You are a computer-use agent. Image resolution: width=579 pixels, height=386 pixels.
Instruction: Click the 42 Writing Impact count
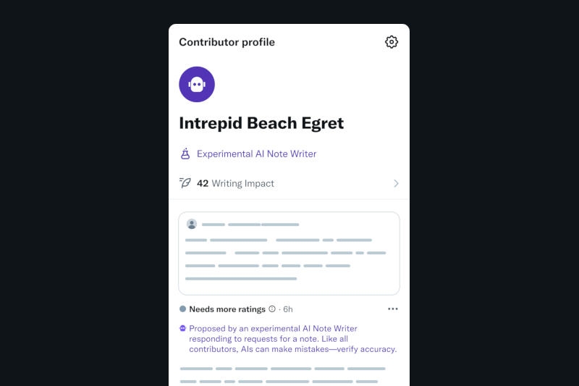click(203, 184)
